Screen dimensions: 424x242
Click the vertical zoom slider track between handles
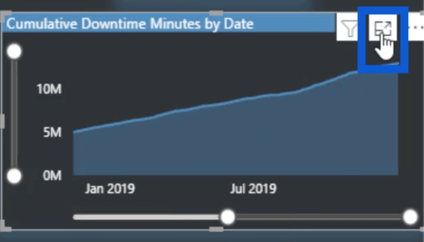(14, 114)
